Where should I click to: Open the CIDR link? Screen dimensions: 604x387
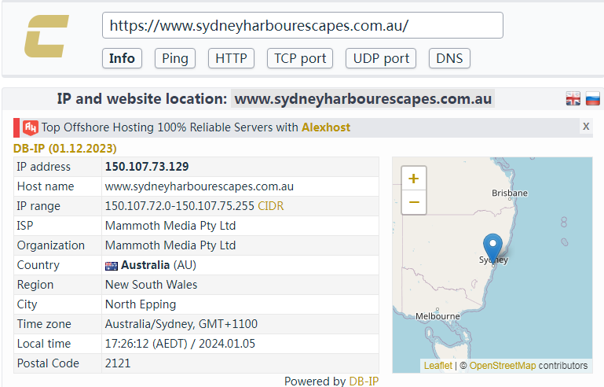point(271,206)
